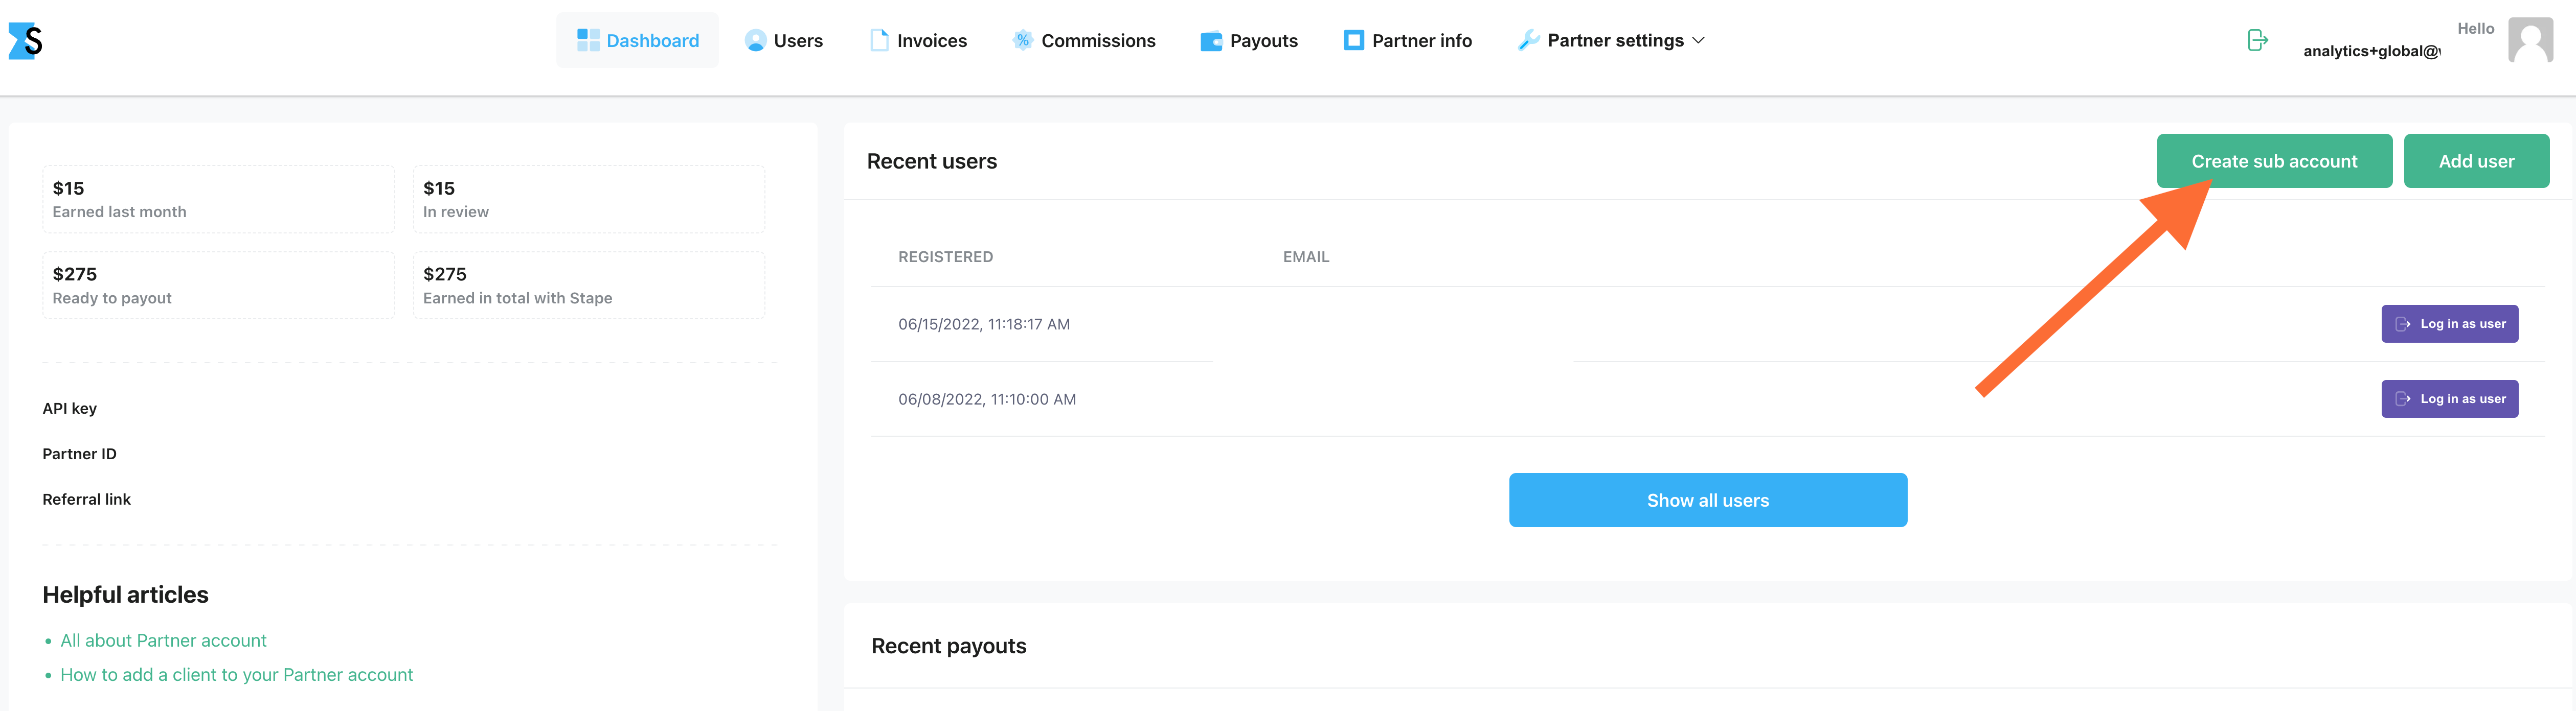Image resolution: width=2576 pixels, height=711 pixels.
Task: Click the Recent payouts heading
Action: tap(948, 646)
